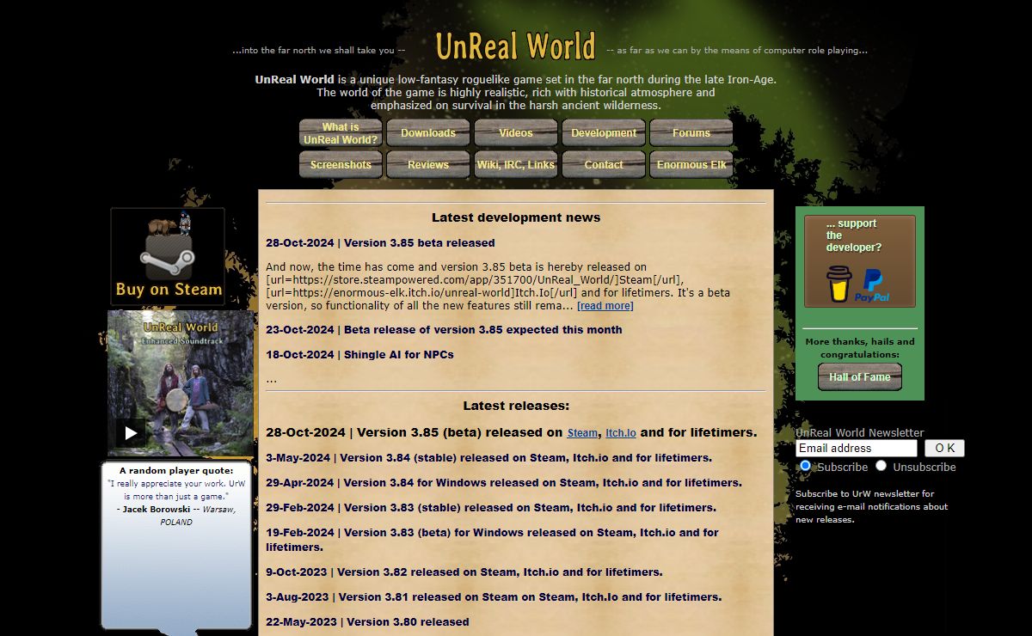Screen dimensions: 1032x636
Task: Click the Latest releases heading
Action: (516, 406)
